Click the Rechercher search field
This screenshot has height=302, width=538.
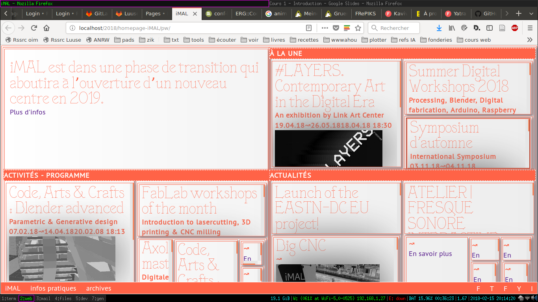pyautogui.click(x=394, y=28)
